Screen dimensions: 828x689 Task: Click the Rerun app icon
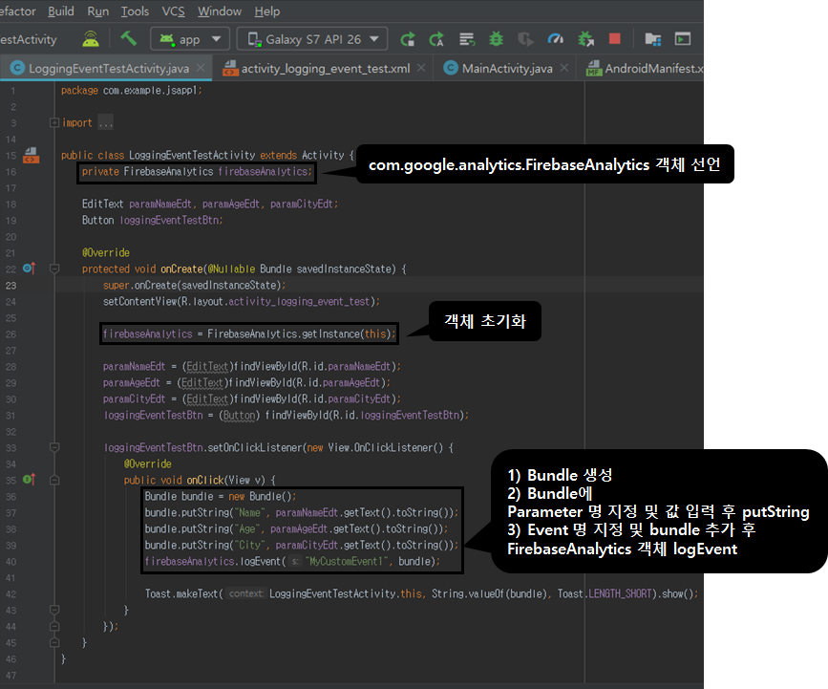tap(407, 39)
